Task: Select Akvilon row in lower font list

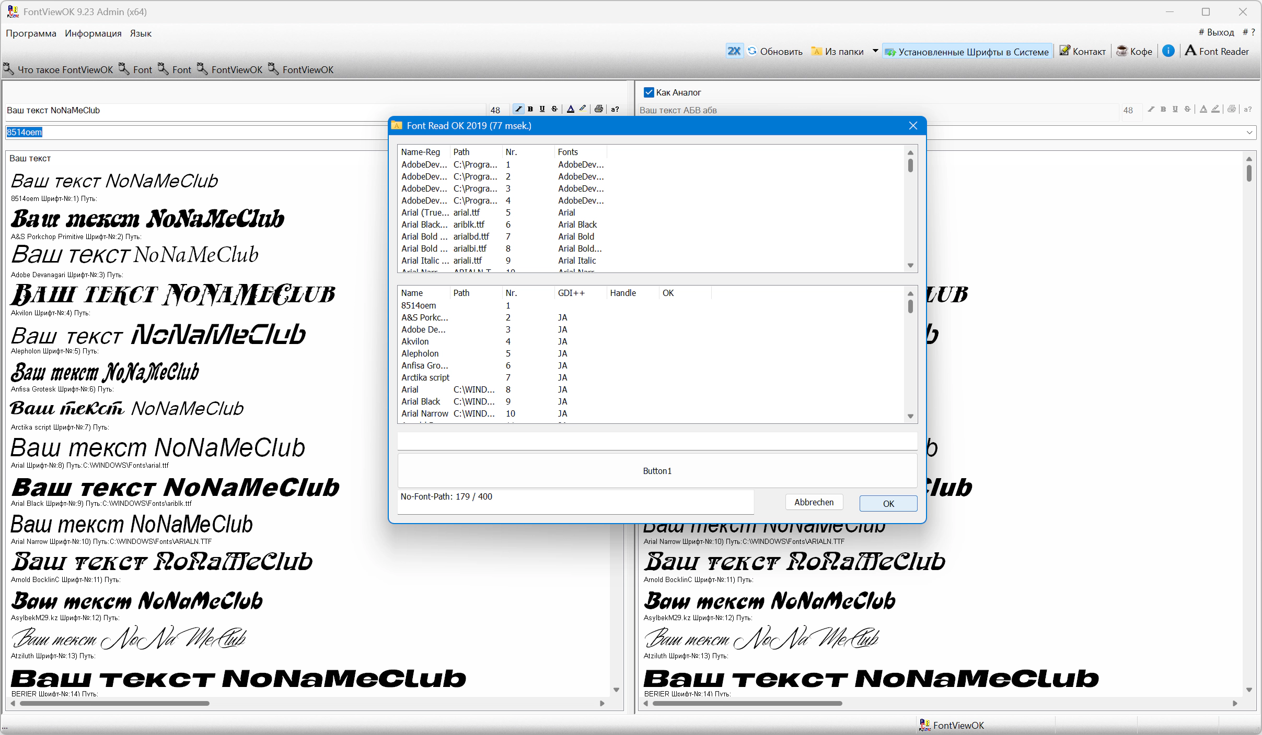Action: click(x=415, y=341)
